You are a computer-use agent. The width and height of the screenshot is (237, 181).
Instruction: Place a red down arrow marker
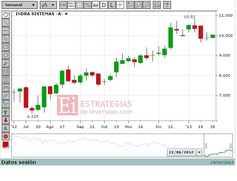[6, 121]
